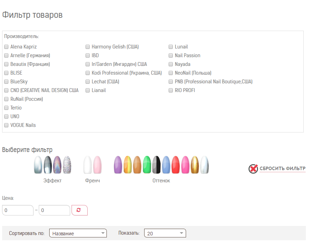Select the holographic purple effect nail
This screenshot has height=243, width=310.
(57, 165)
